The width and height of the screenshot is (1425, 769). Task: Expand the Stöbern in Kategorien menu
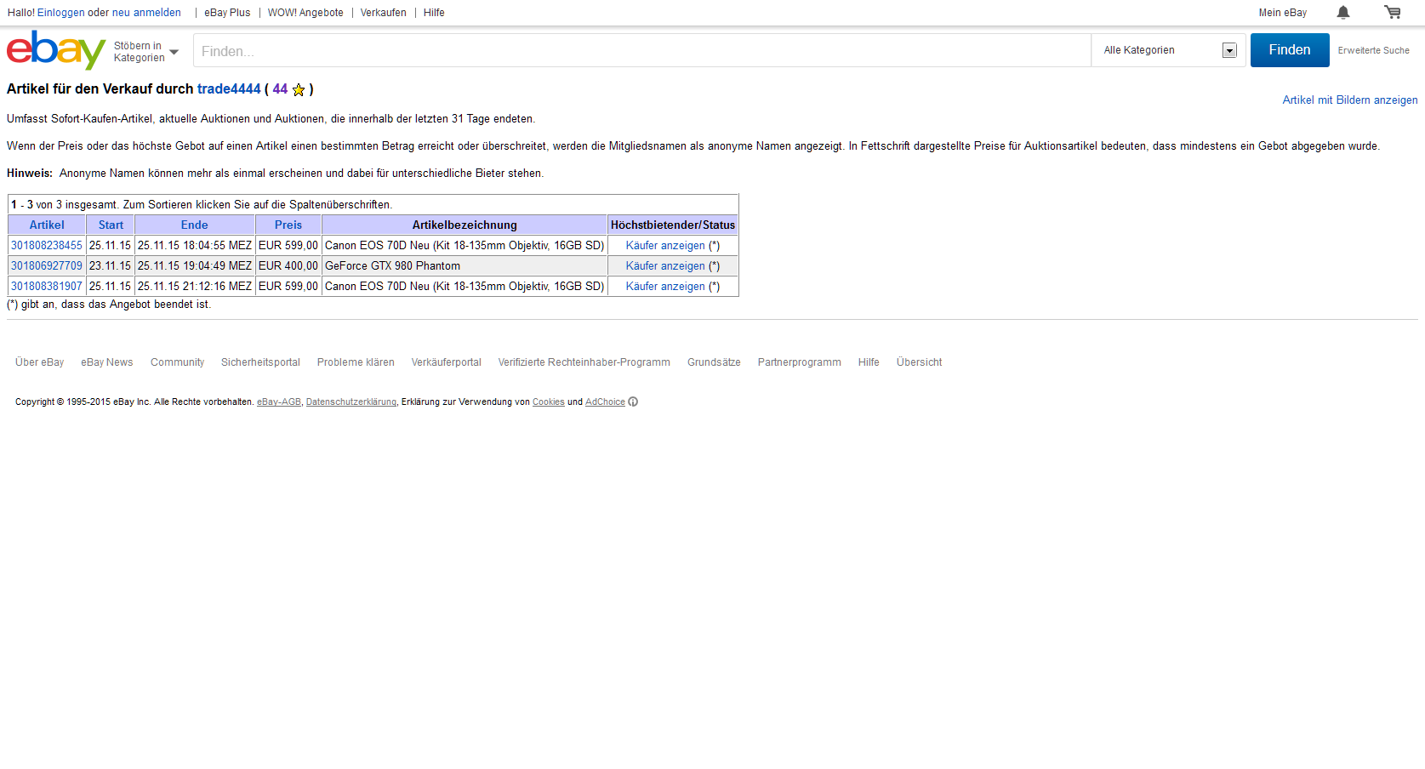point(145,52)
